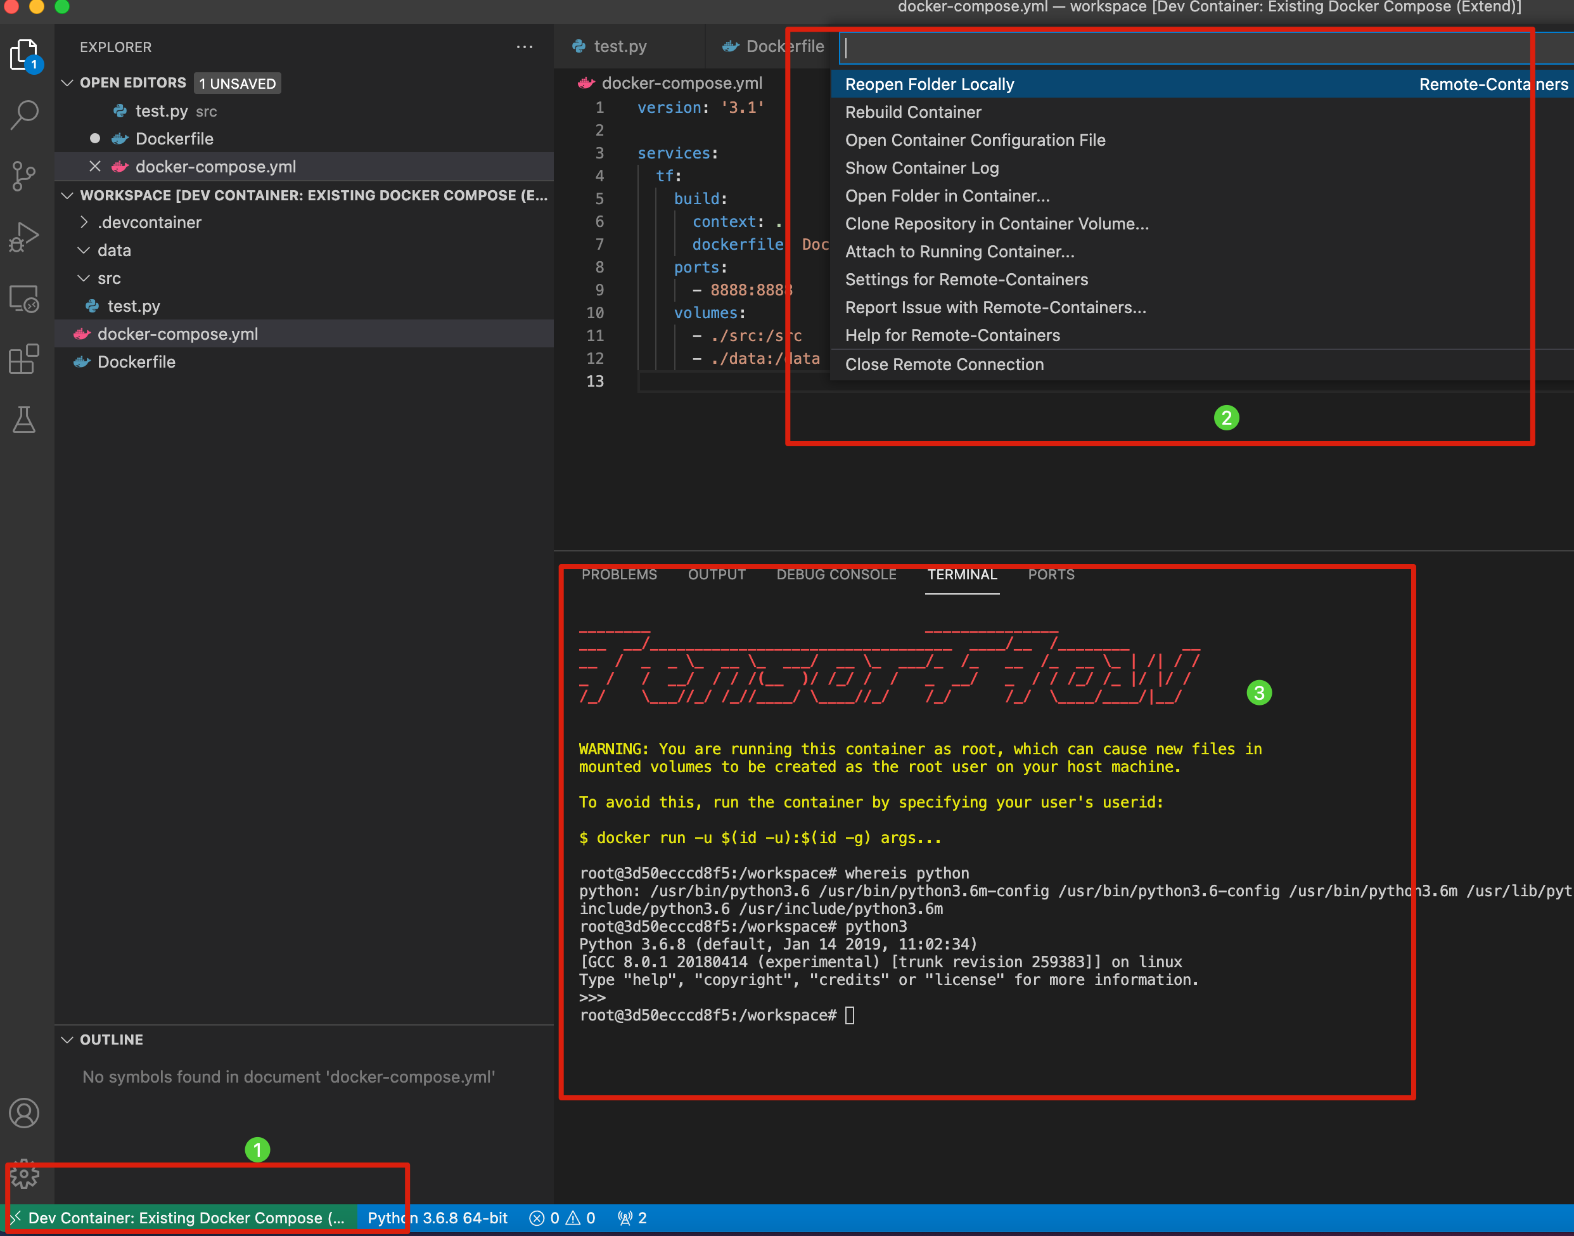The height and width of the screenshot is (1236, 1574).
Task: Close docker-compose.yml in Open Editors
Action: 95,167
